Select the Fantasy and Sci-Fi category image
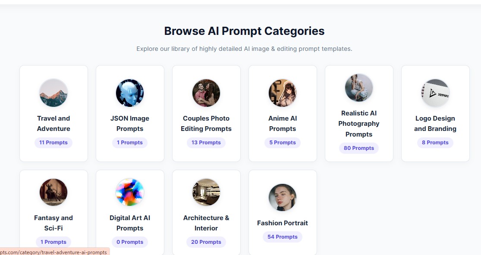Screen dimensions: 481x255 tap(53, 192)
